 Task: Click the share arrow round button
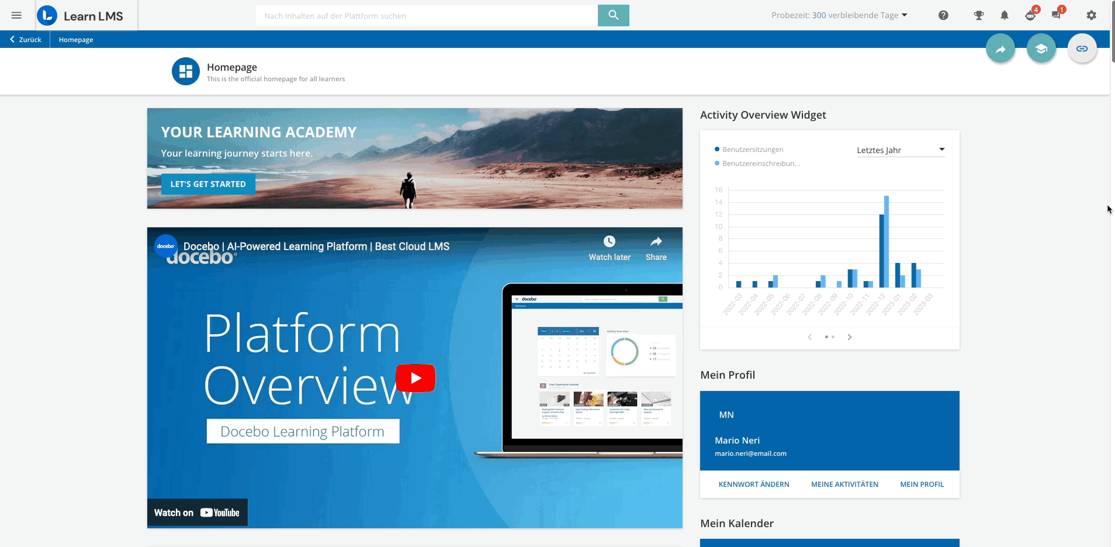pyautogui.click(x=1000, y=49)
